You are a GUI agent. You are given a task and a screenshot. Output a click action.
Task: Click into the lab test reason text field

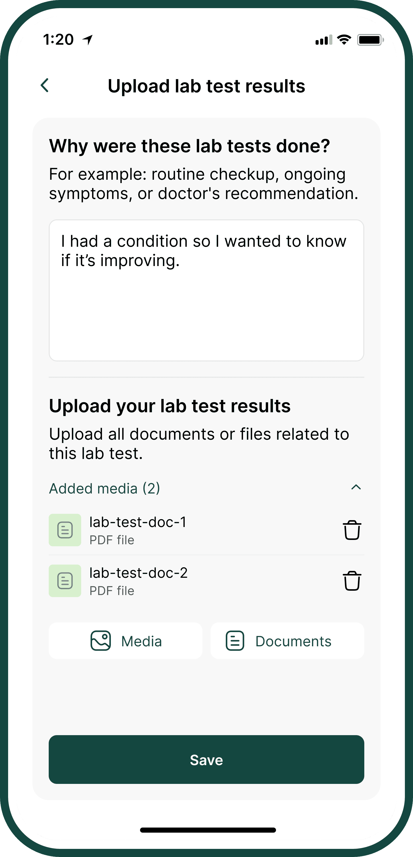pyautogui.click(x=206, y=290)
